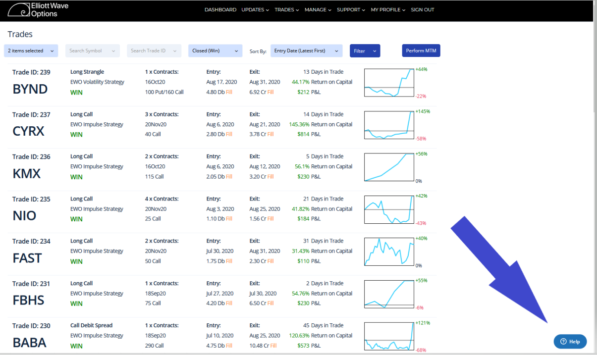Click Trade ID: 231 label
Image resolution: width=597 pixels, height=355 pixels.
point(31,284)
